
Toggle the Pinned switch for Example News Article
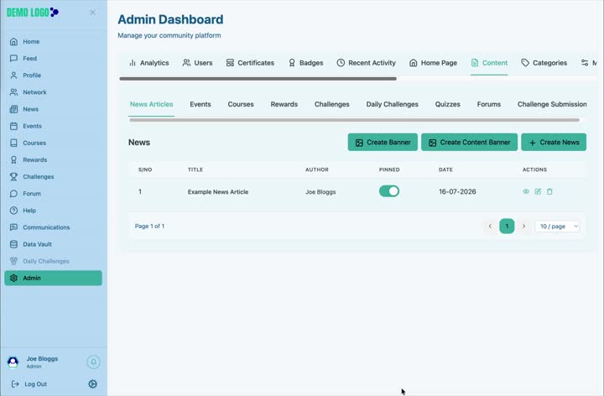pos(389,191)
